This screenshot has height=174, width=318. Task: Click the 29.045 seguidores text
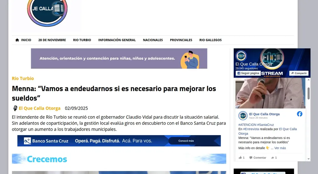(247, 68)
